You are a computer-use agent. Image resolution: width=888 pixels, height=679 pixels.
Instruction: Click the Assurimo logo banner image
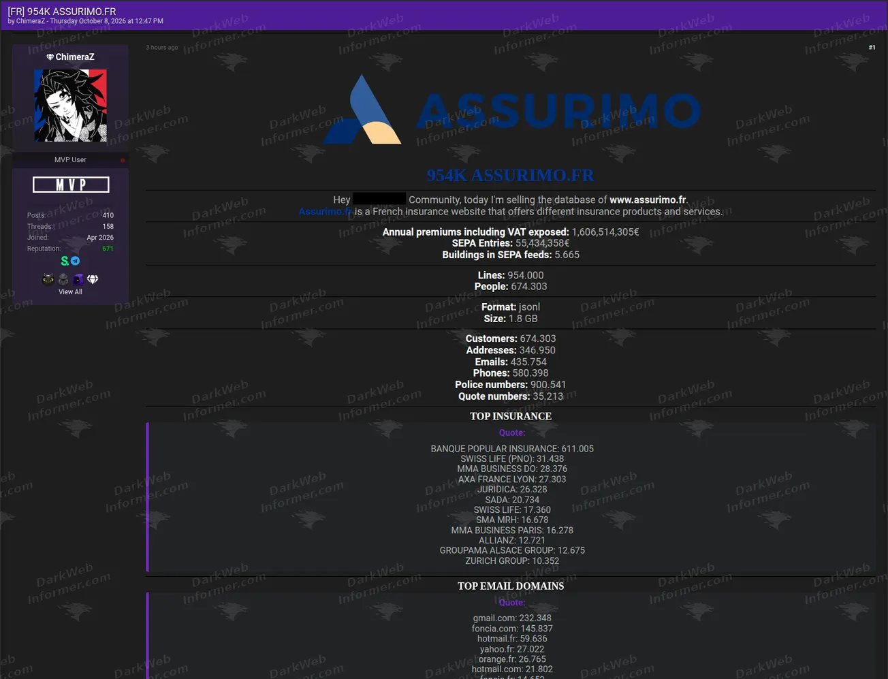pyautogui.click(x=511, y=109)
